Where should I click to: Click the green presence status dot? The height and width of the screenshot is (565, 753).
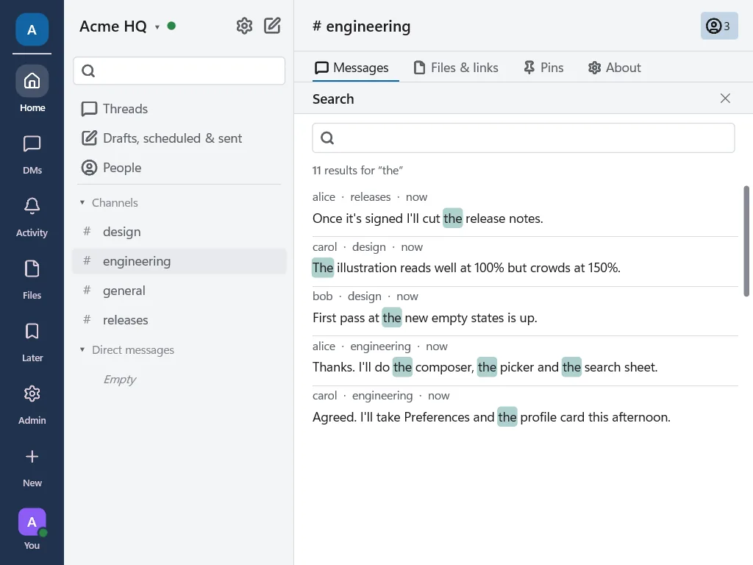(171, 26)
